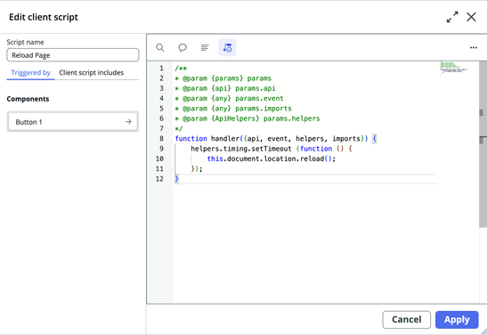This screenshot has width=487, height=335.
Task: Select the Button 1 component entry
Action: coord(73,122)
